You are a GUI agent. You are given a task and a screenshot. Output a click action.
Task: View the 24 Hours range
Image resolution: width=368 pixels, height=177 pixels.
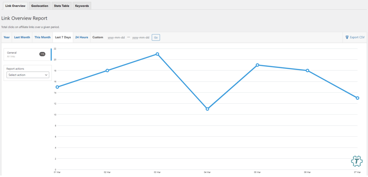pos(82,37)
